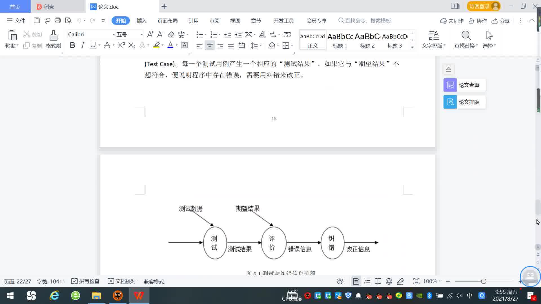Click the Distributed alignment icon

click(241, 45)
